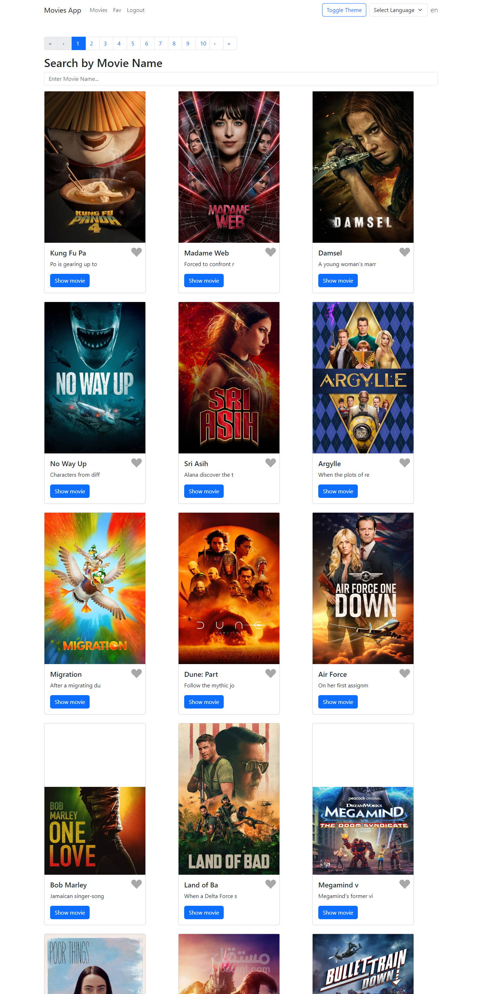This screenshot has height=994, width=482.
Task: Toggle favorite heart on Air Force card
Action: [404, 673]
